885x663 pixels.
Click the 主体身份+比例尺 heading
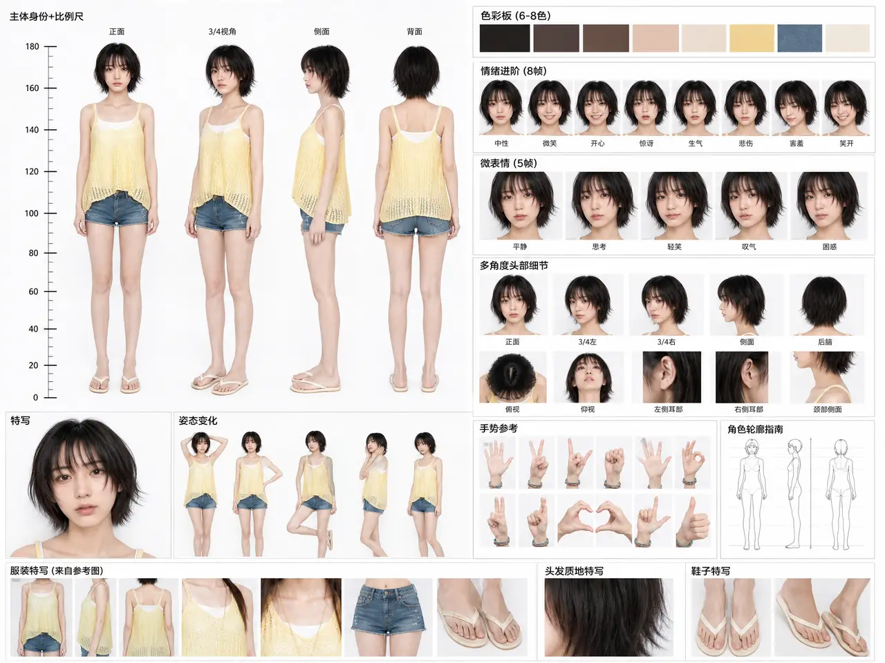[46, 16]
